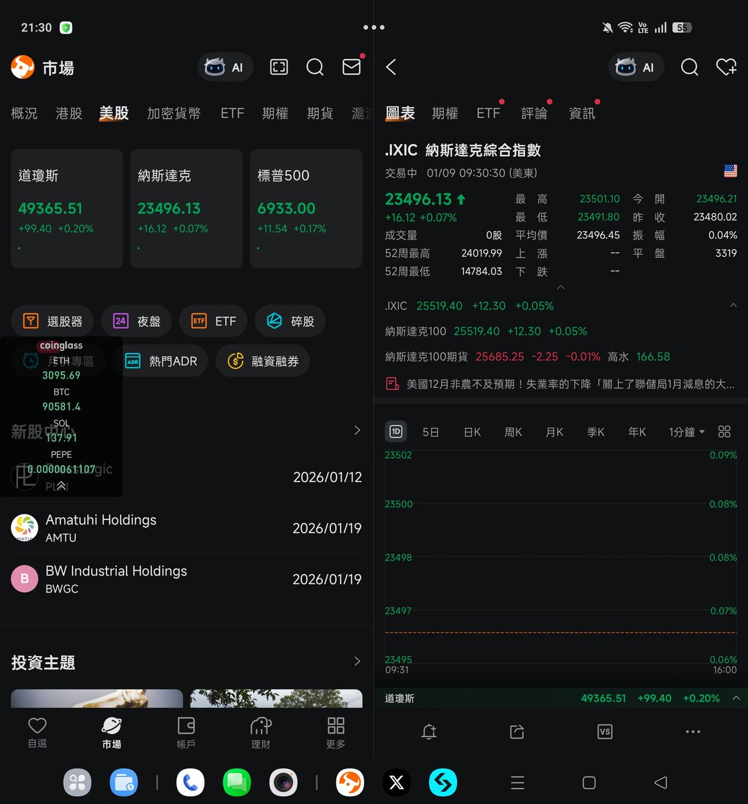Open the VS compare tool
This screenshot has width=748, height=804.
click(605, 732)
